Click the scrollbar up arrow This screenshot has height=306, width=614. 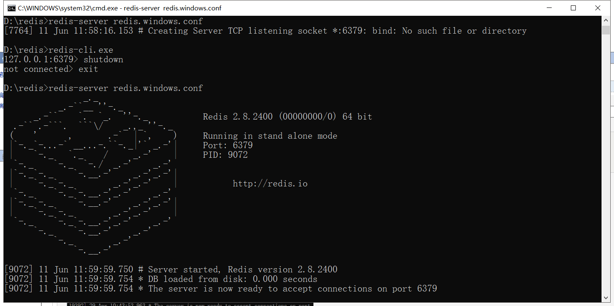click(606, 20)
